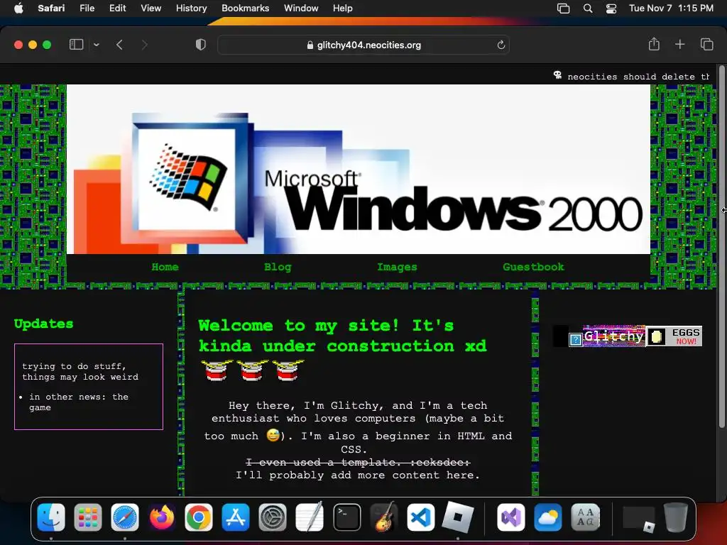Click the EGGS NOW! badge
The width and height of the screenshot is (727, 545).
(674, 336)
